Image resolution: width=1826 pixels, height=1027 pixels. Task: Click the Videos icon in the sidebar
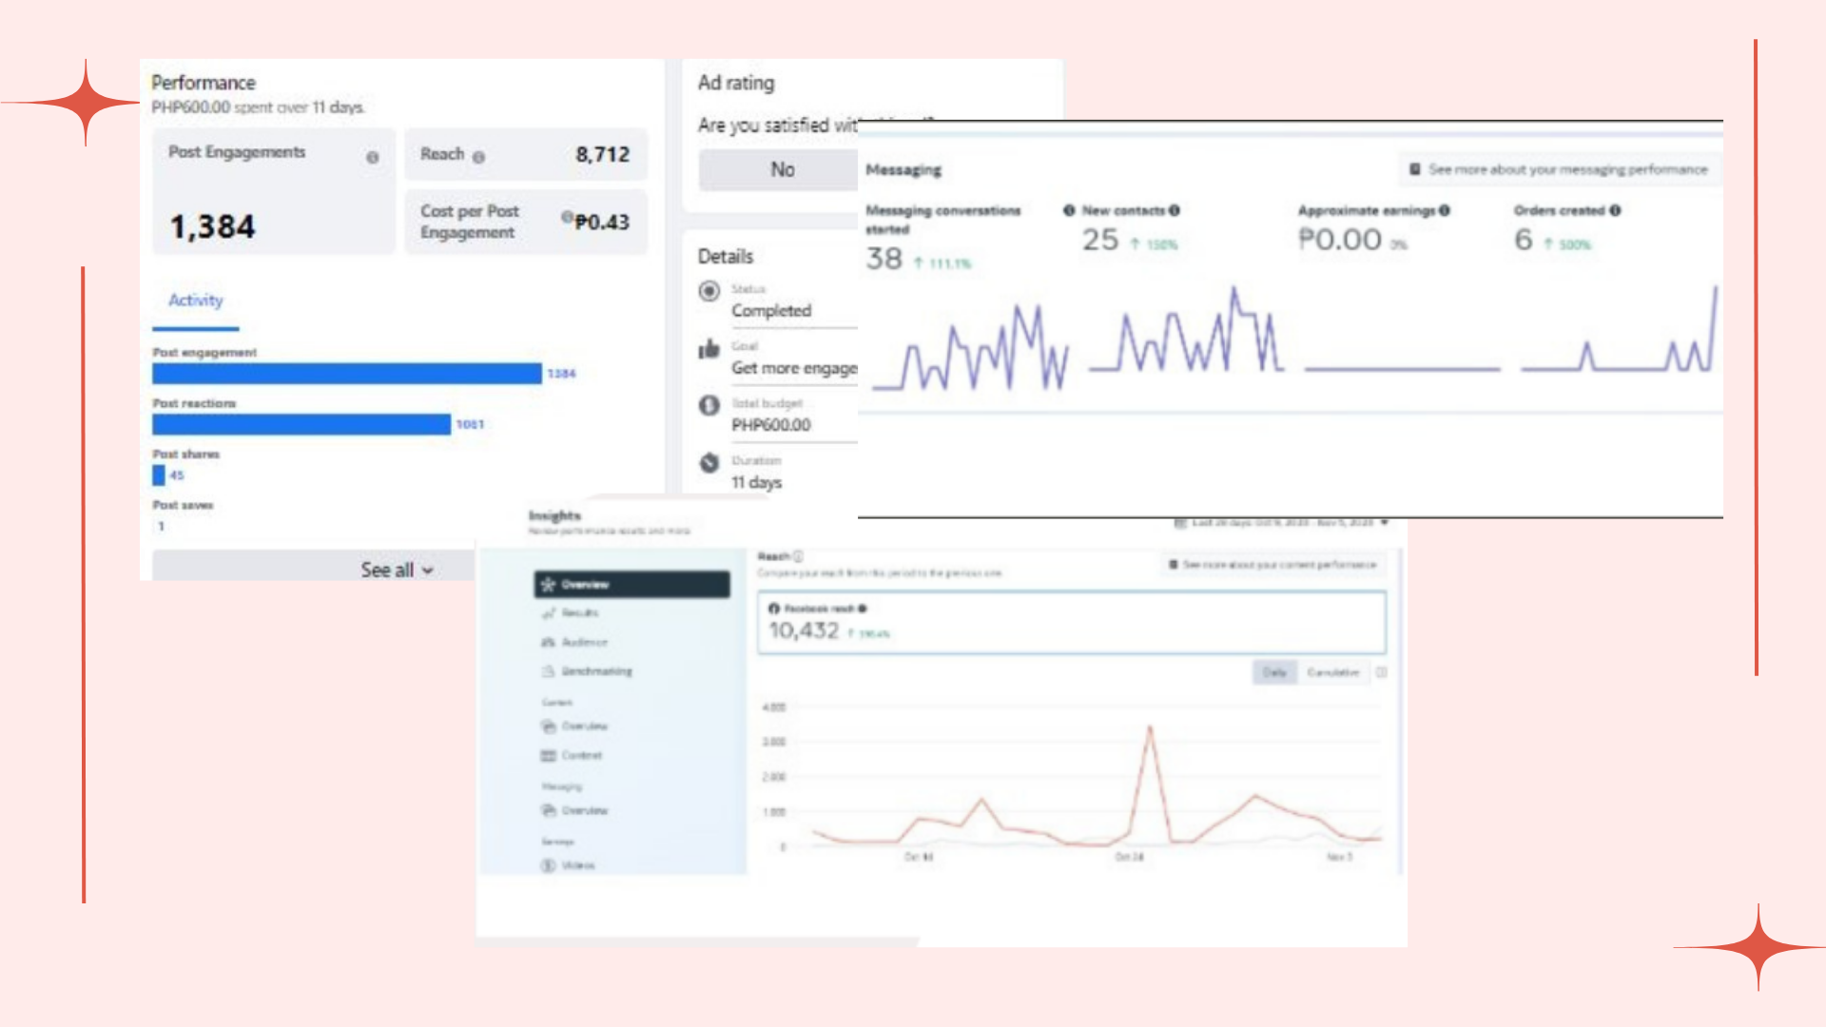click(548, 865)
